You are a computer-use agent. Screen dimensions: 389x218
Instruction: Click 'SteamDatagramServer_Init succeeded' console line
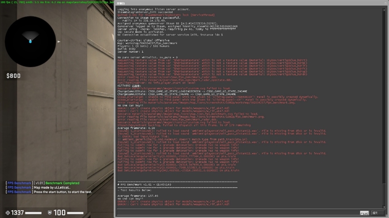coord(145,12)
